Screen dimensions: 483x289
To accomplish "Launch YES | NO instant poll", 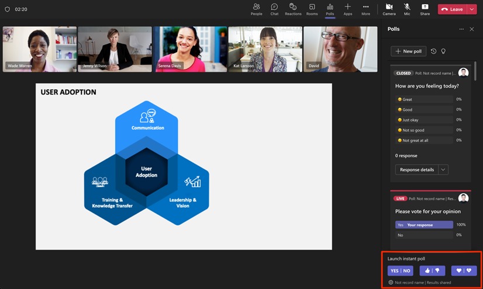I will tap(401, 271).
